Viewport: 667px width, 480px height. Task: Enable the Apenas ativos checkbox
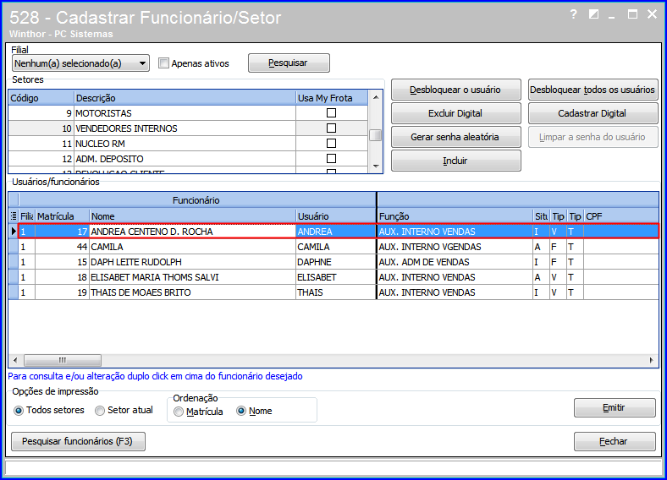[x=163, y=63]
